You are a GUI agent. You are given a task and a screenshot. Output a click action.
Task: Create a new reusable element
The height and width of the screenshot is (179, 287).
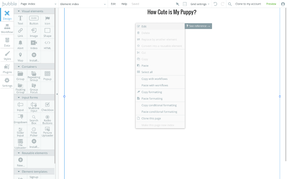pos(20,162)
